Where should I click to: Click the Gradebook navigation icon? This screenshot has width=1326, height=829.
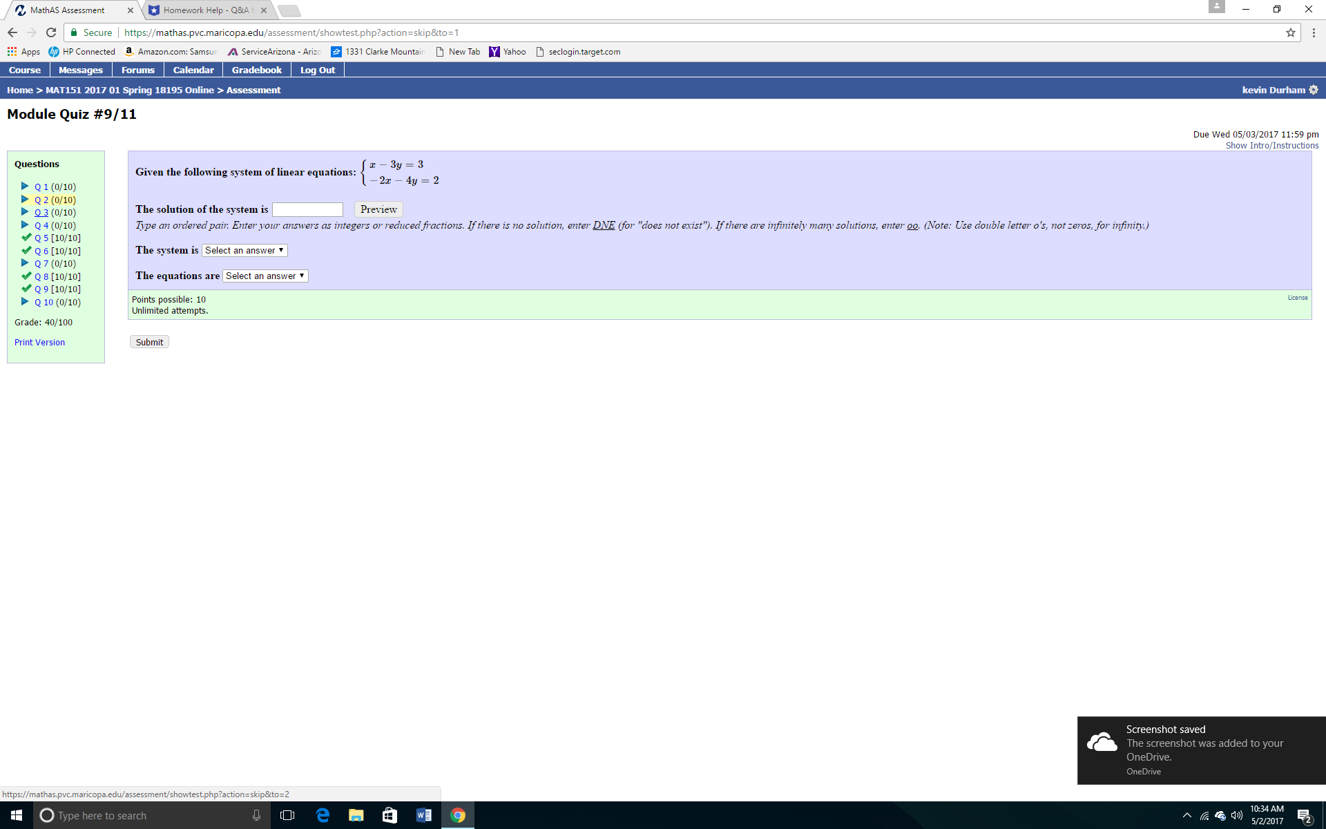pos(257,70)
